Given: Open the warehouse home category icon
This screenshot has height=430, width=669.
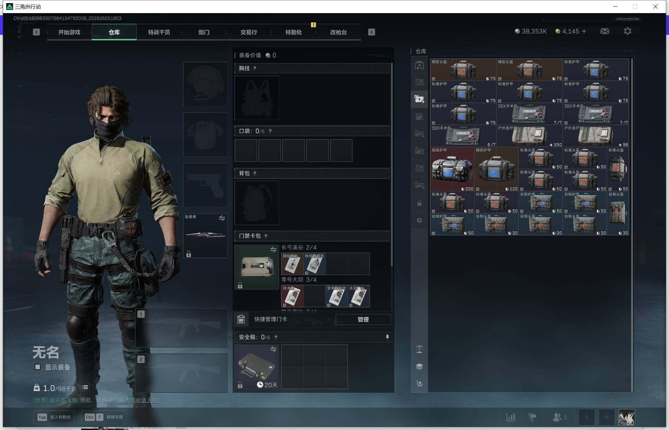Looking at the screenshot, I should [x=419, y=66].
